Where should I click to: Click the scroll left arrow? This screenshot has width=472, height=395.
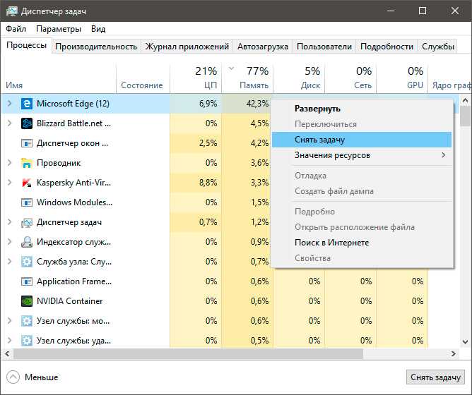tap(7, 354)
